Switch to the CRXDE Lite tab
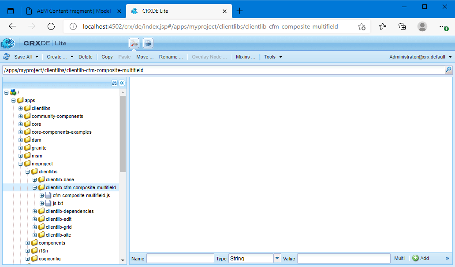Viewport: 455px width, 267px height. (179, 11)
